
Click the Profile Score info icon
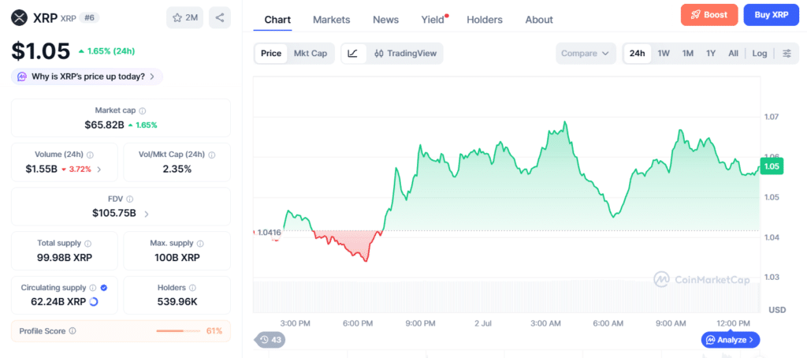72,331
